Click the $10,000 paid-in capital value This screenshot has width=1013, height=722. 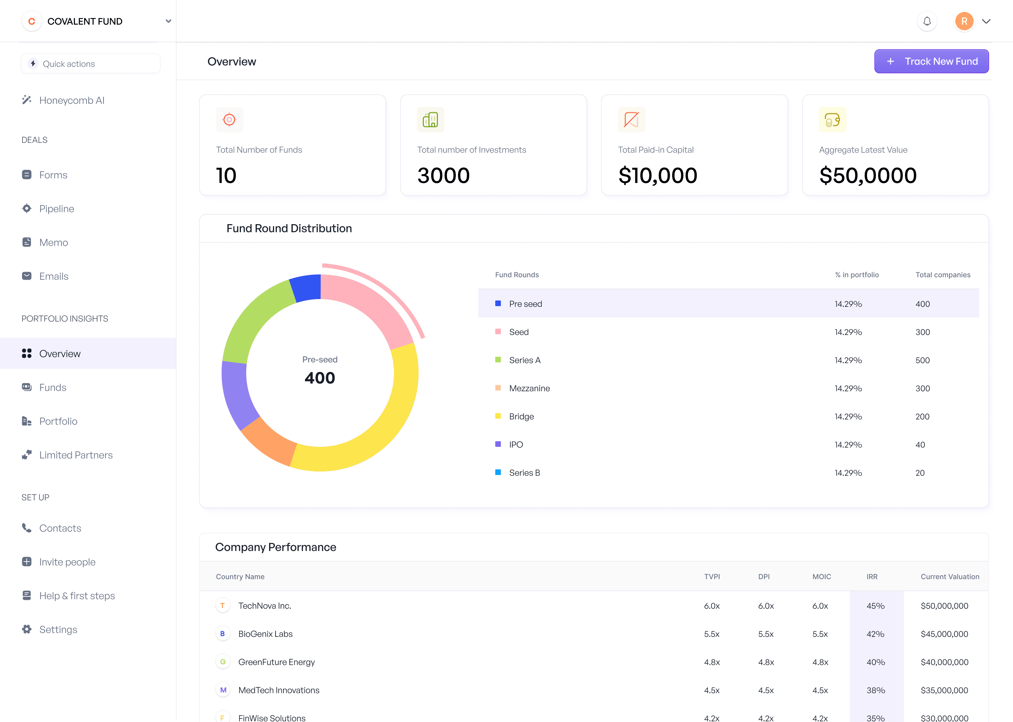[x=657, y=175]
